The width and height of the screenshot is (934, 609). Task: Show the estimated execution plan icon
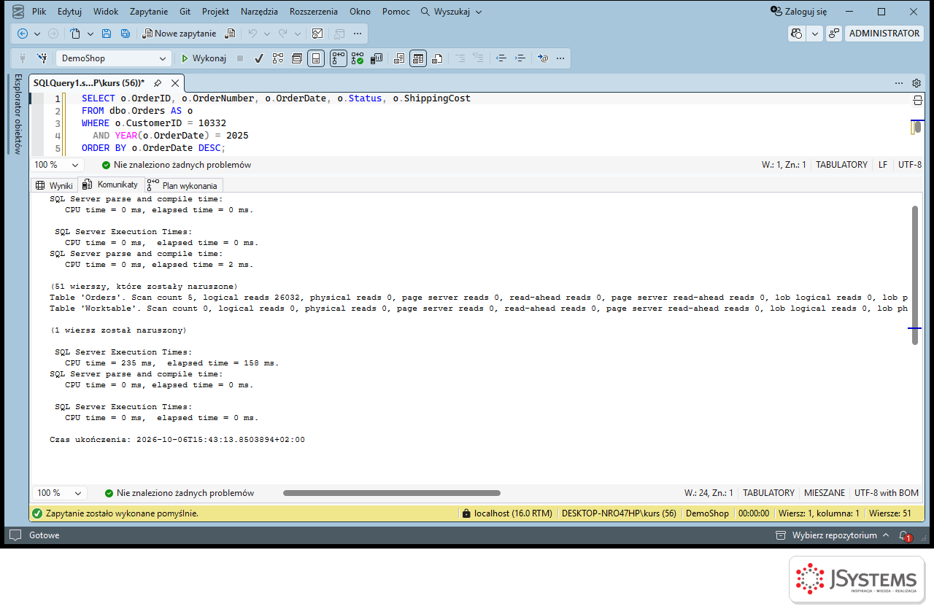[278, 58]
